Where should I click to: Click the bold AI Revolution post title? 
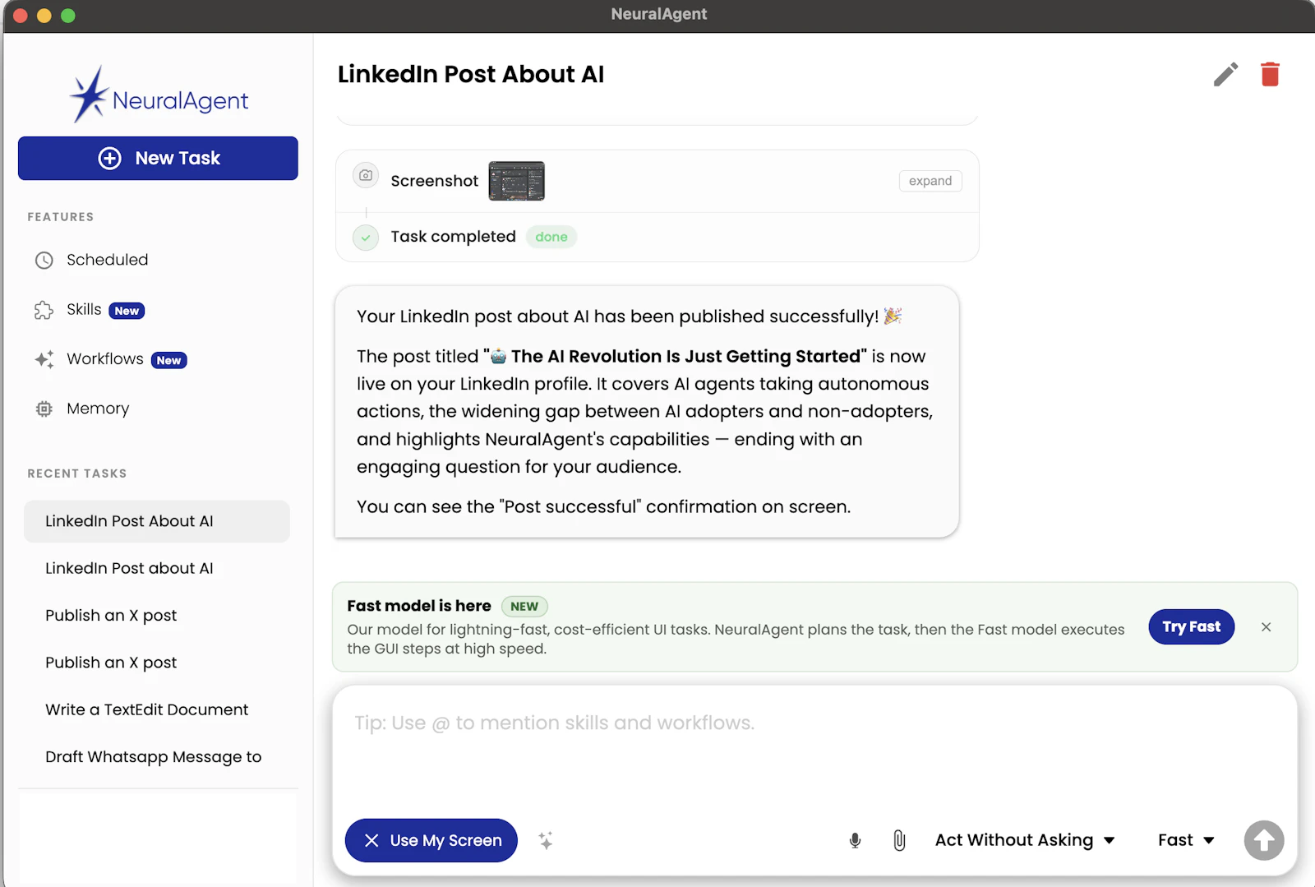click(x=675, y=356)
